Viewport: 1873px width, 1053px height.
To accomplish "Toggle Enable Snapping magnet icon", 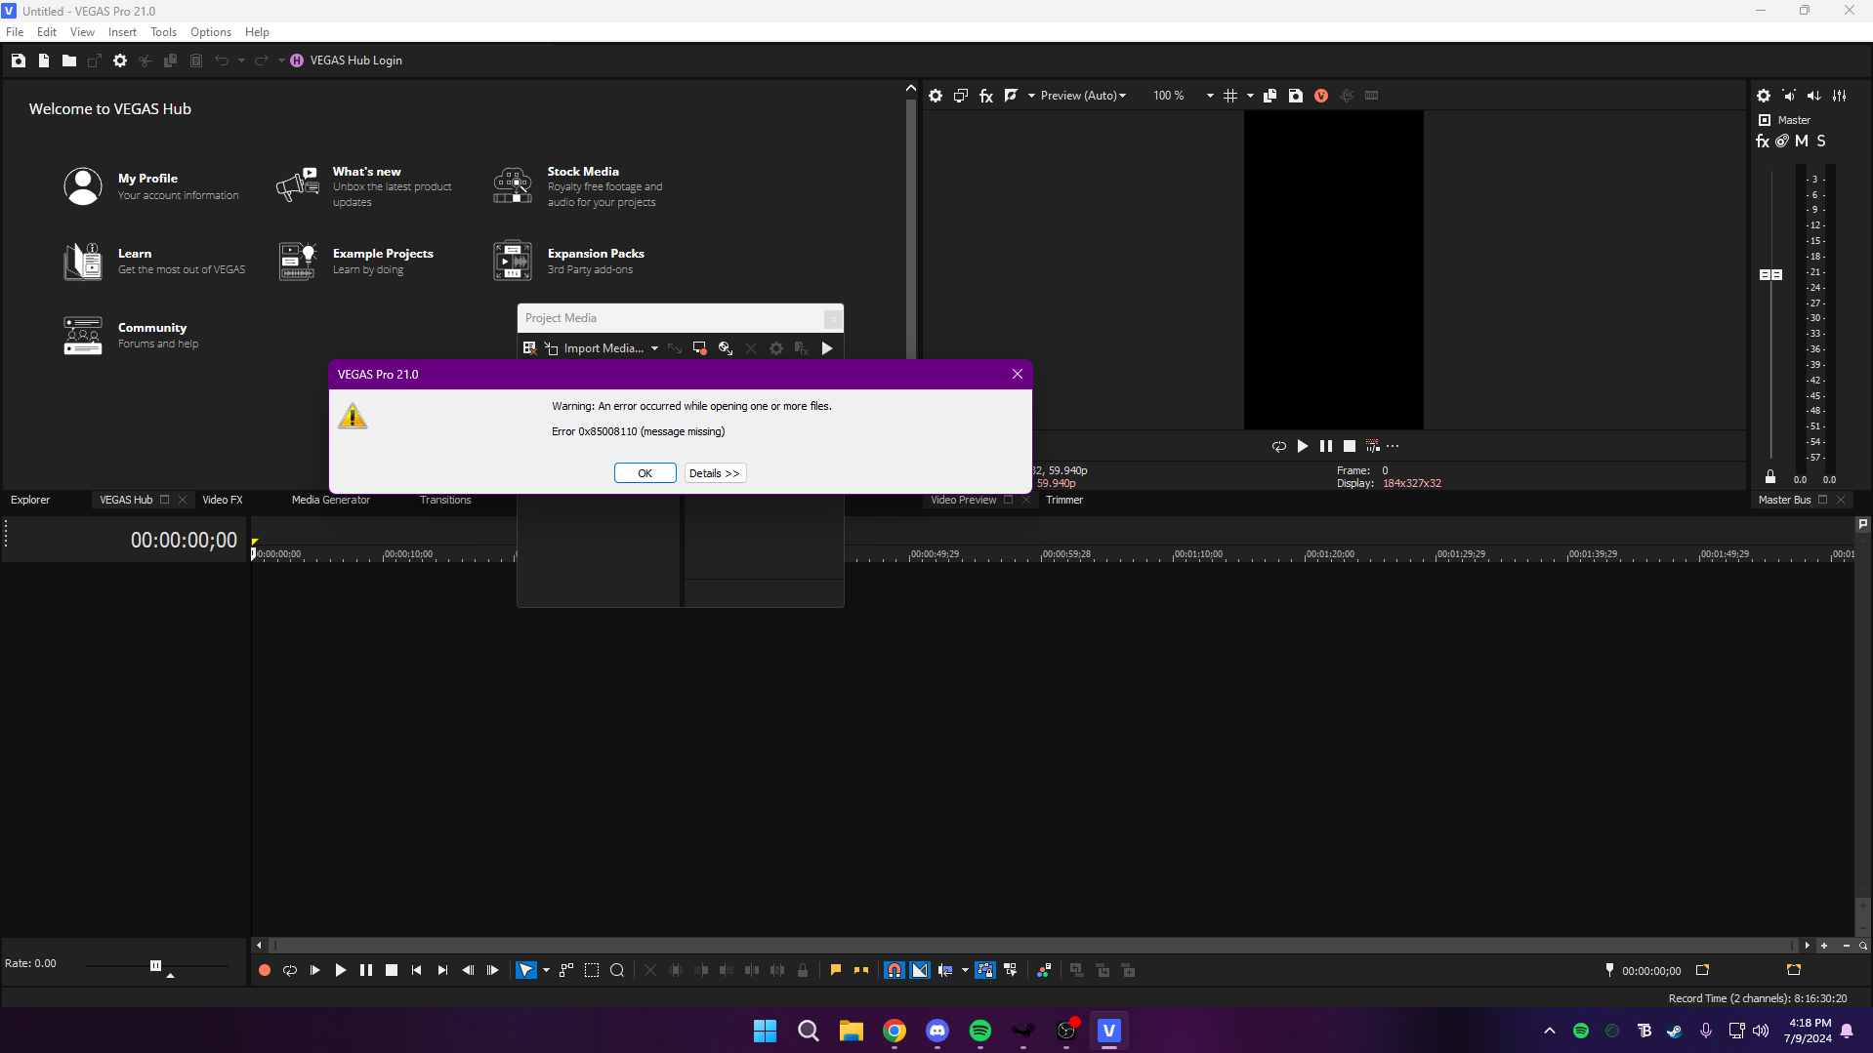I will (x=895, y=970).
